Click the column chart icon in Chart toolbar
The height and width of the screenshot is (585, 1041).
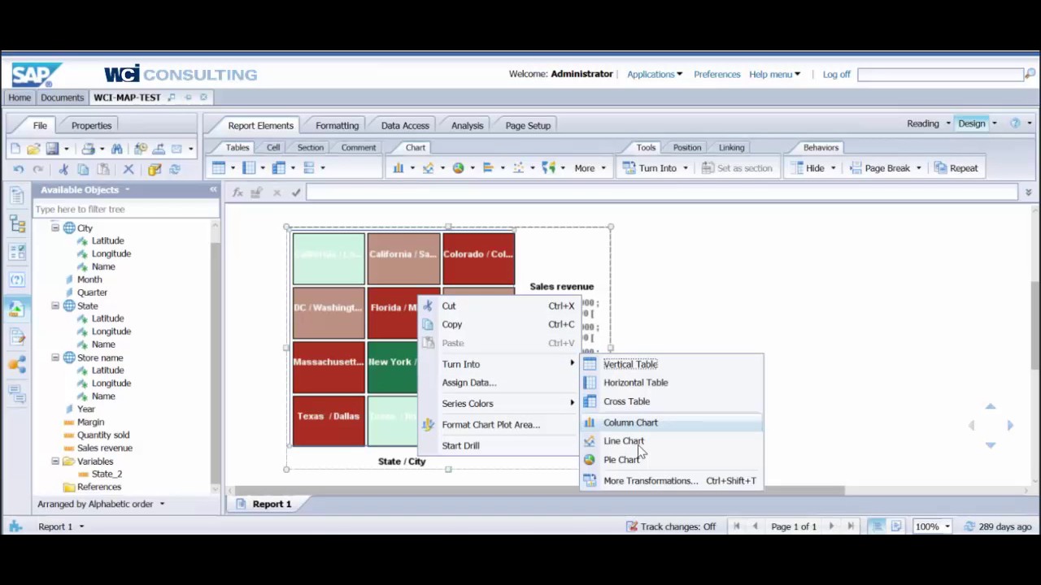[x=399, y=168]
